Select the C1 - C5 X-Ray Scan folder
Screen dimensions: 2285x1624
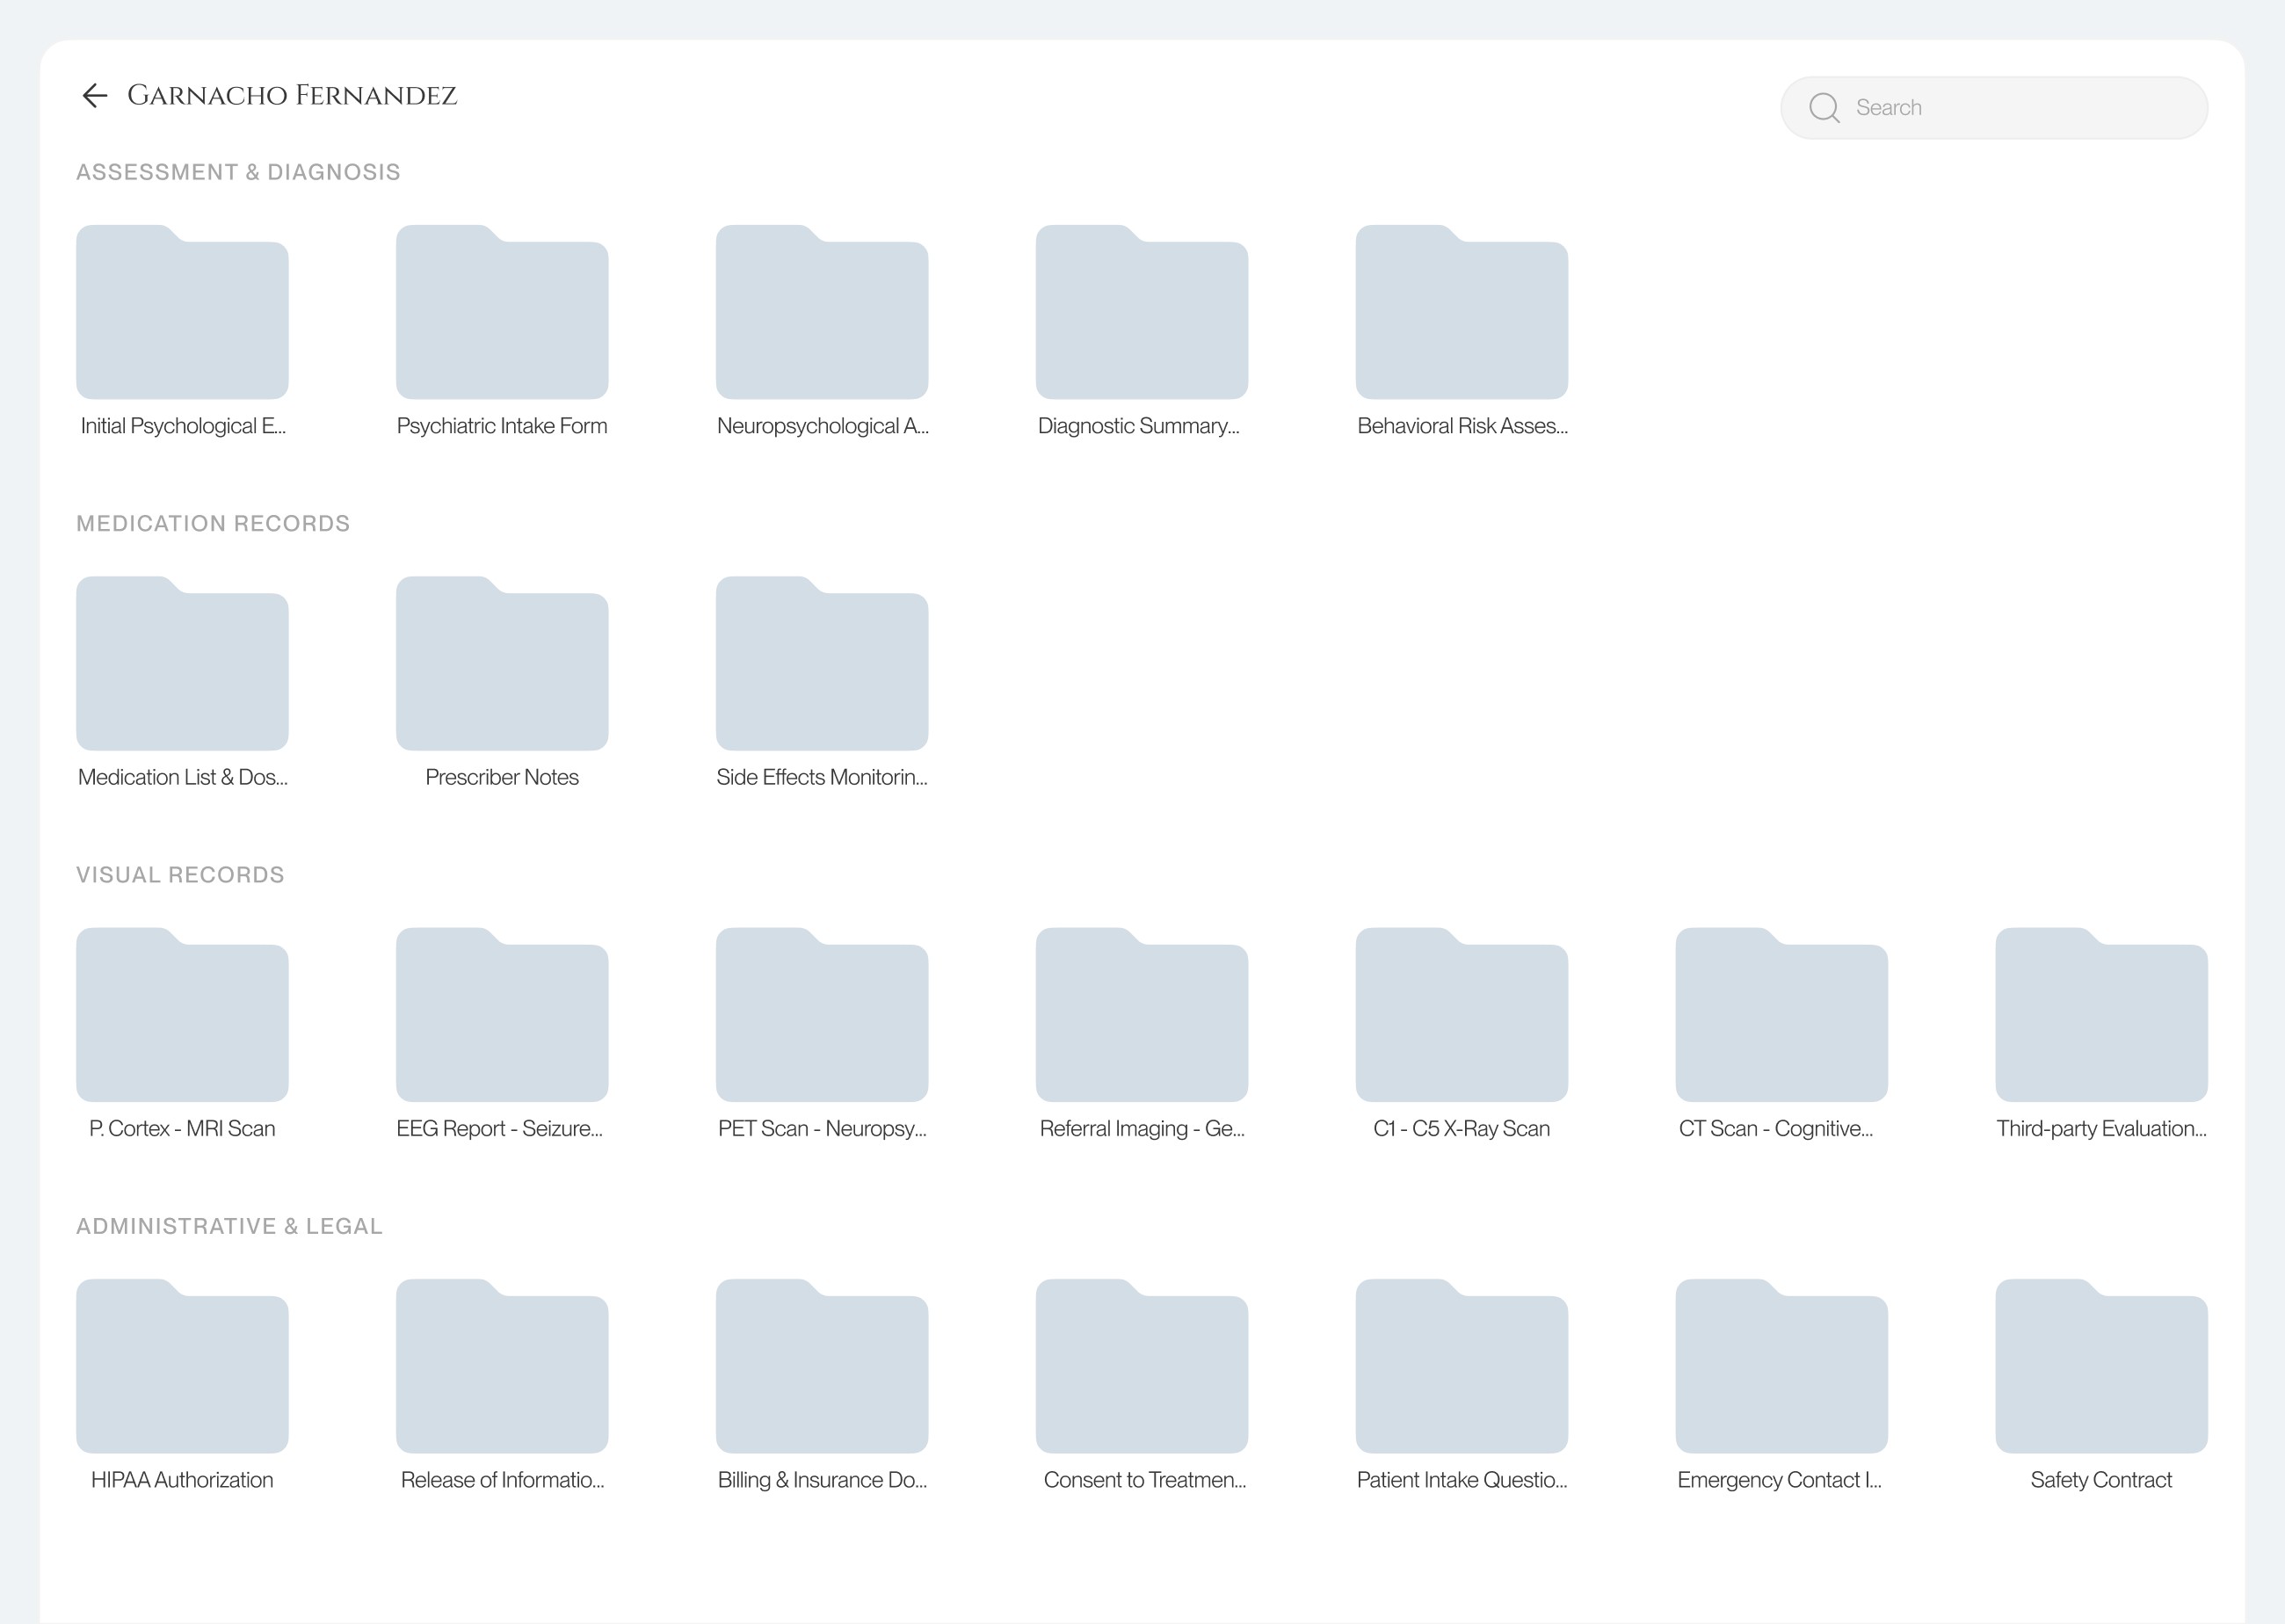pyautogui.click(x=1462, y=1016)
